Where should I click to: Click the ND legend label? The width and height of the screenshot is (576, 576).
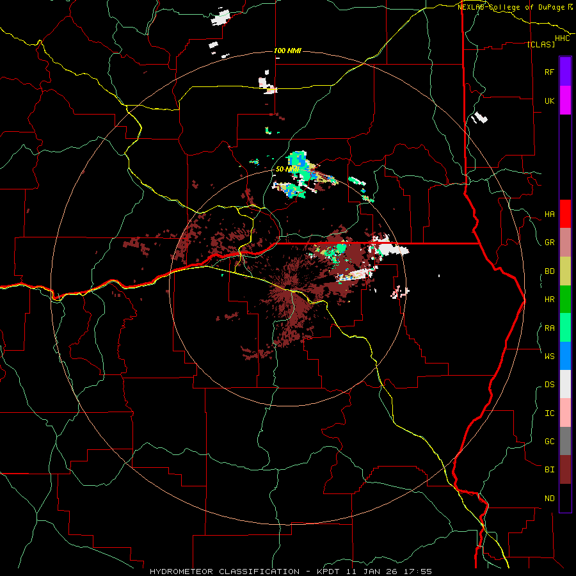click(549, 499)
